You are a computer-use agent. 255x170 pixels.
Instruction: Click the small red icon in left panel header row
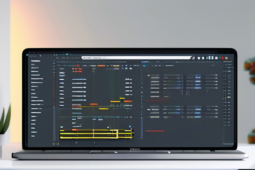point(78,66)
